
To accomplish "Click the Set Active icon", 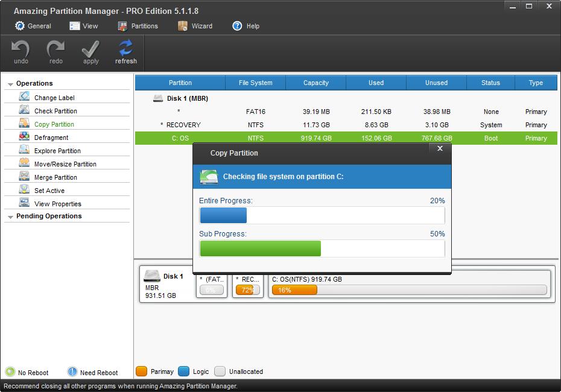I will (x=24, y=189).
